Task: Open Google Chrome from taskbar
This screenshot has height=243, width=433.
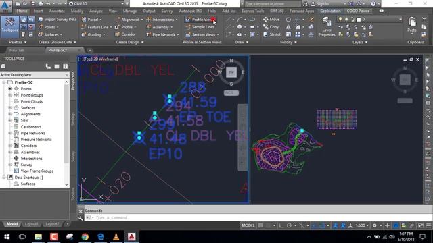Action: (x=85, y=237)
